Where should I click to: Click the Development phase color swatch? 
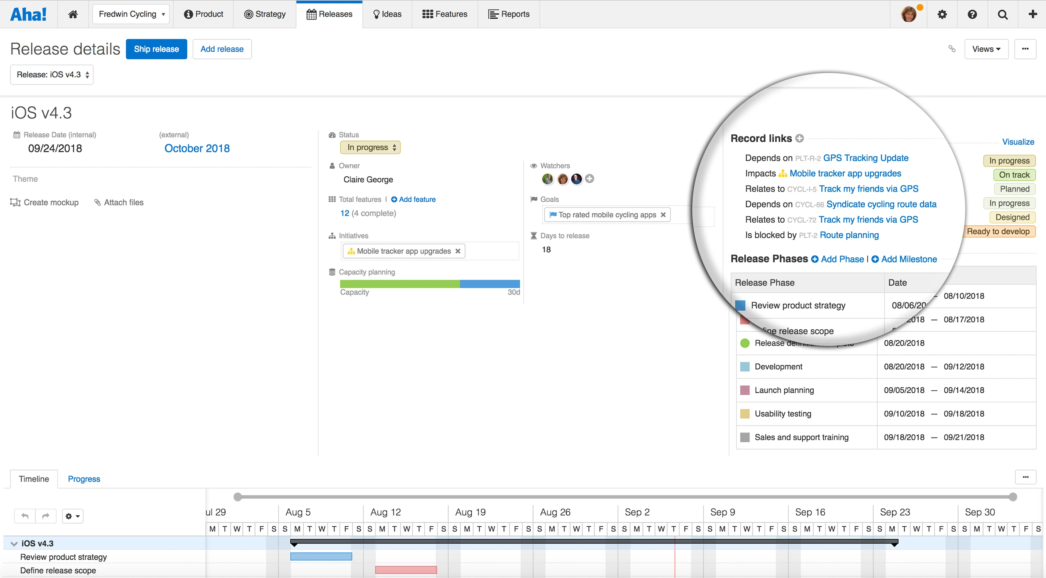pos(745,366)
